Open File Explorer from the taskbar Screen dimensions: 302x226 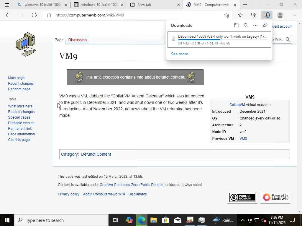153,220
